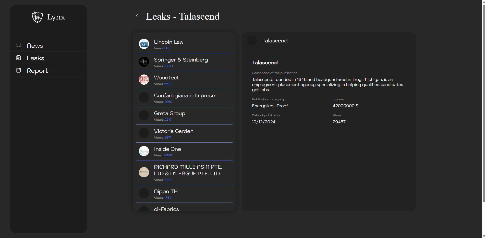Open the News menu item
486x238 pixels.
pyautogui.click(x=35, y=46)
